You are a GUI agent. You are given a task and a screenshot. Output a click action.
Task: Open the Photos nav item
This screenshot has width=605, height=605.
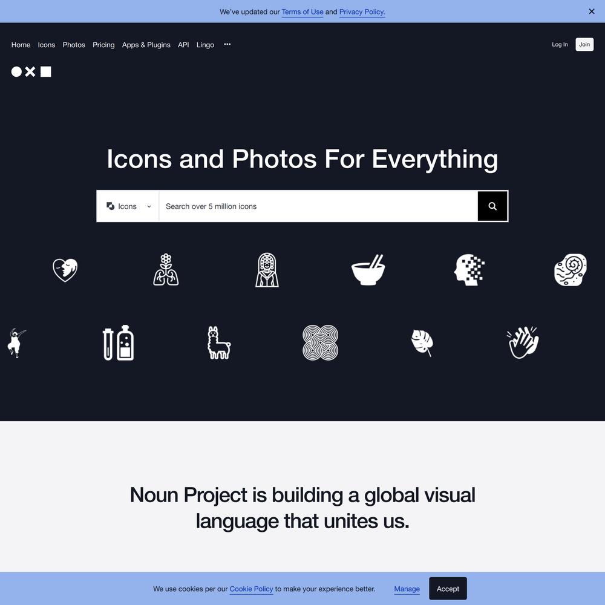74,45
